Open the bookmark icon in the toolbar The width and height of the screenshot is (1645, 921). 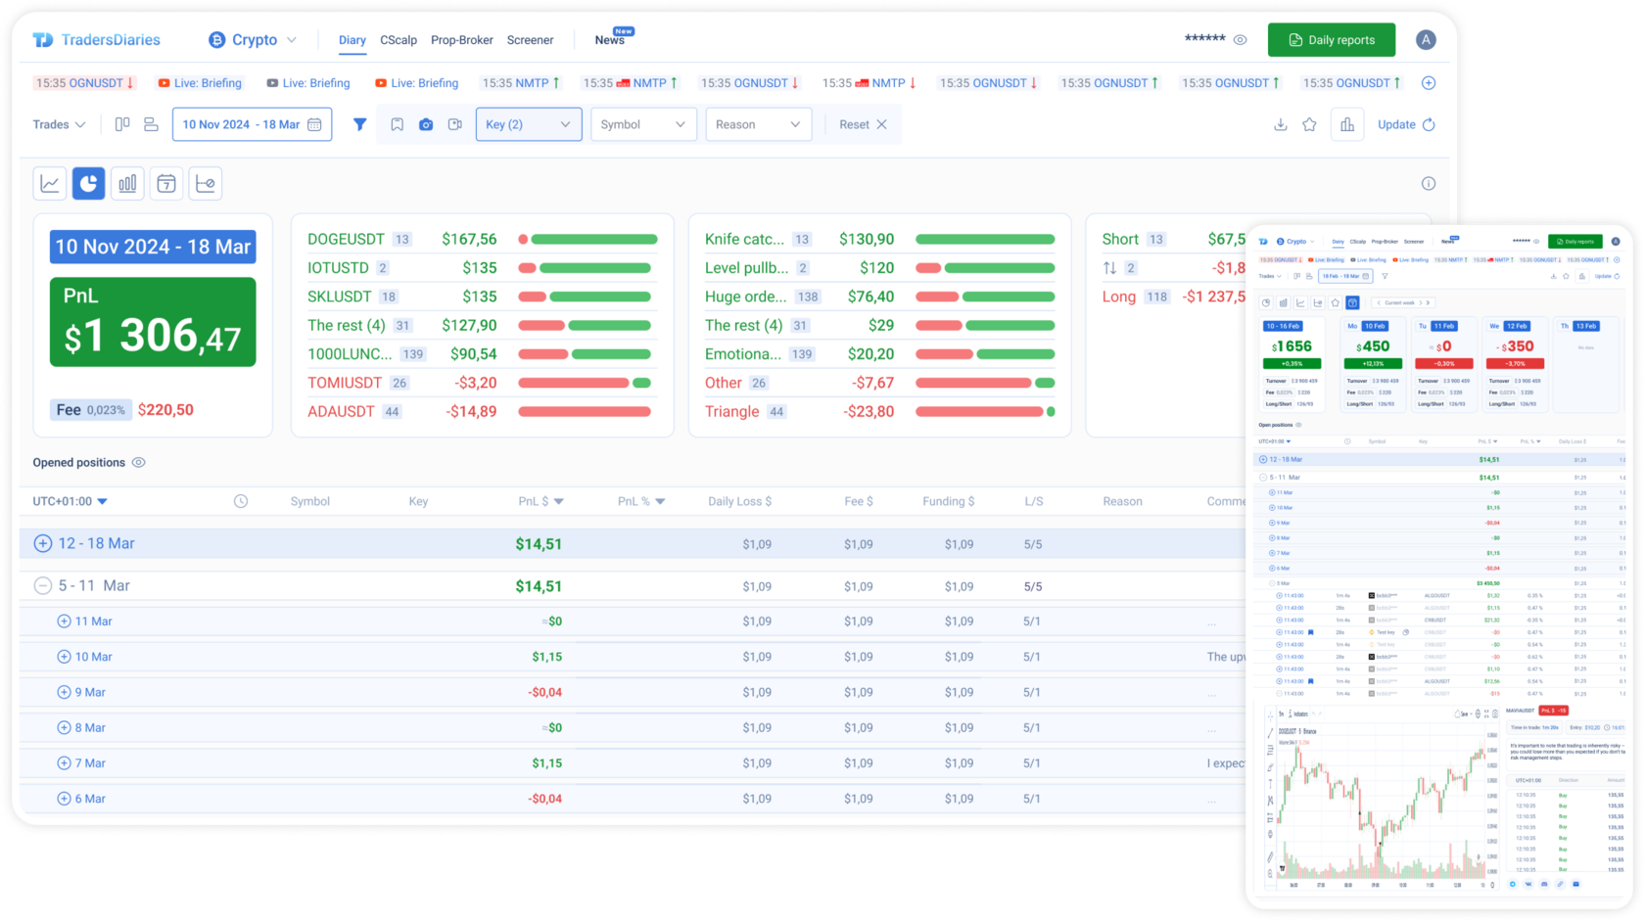point(398,124)
